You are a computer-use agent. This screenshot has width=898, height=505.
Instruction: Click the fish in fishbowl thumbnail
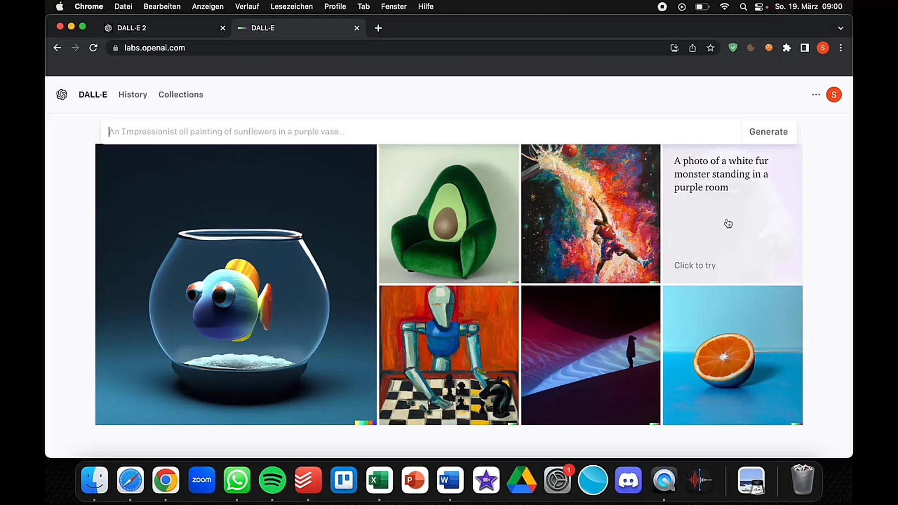coord(236,284)
